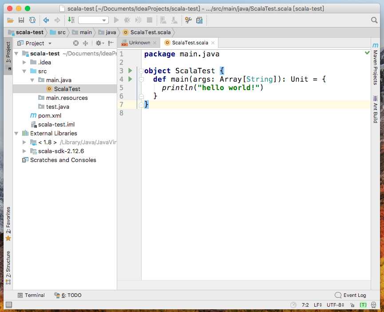Image resolution: width=384 pixels, height=312 pixels.
Task: Click the Forward navigation arrow
Action: click(57, 20)
